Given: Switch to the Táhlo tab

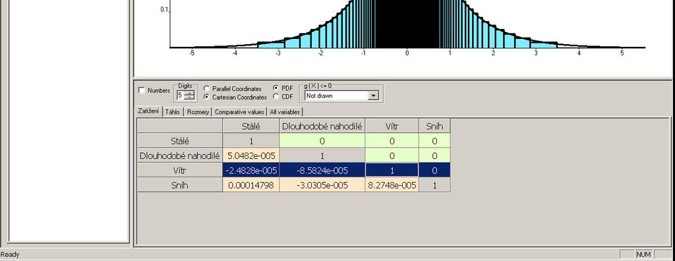Looking at the screenshot, I should point(173,112).
